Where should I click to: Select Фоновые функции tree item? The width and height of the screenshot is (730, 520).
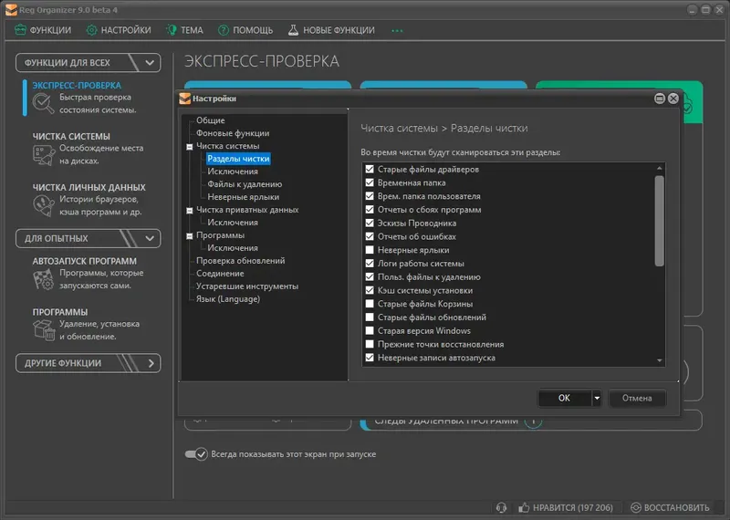pyautogui.click(x=233, y=133)
